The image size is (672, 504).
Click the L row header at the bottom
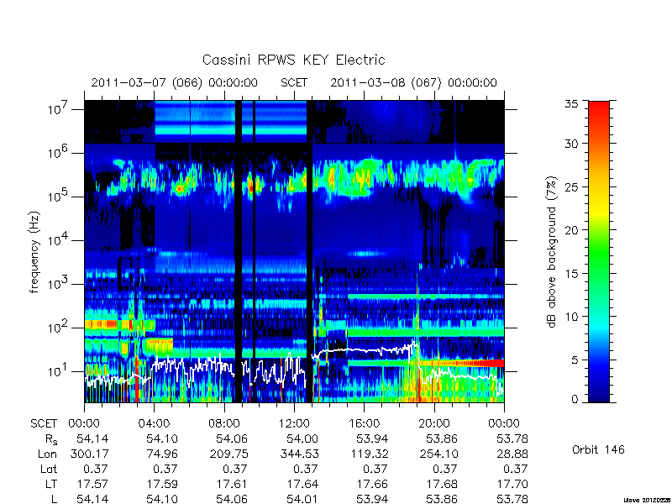coord(55,499)
